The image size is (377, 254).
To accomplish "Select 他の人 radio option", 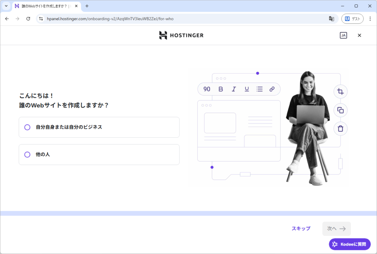I will tap(27, 155).
